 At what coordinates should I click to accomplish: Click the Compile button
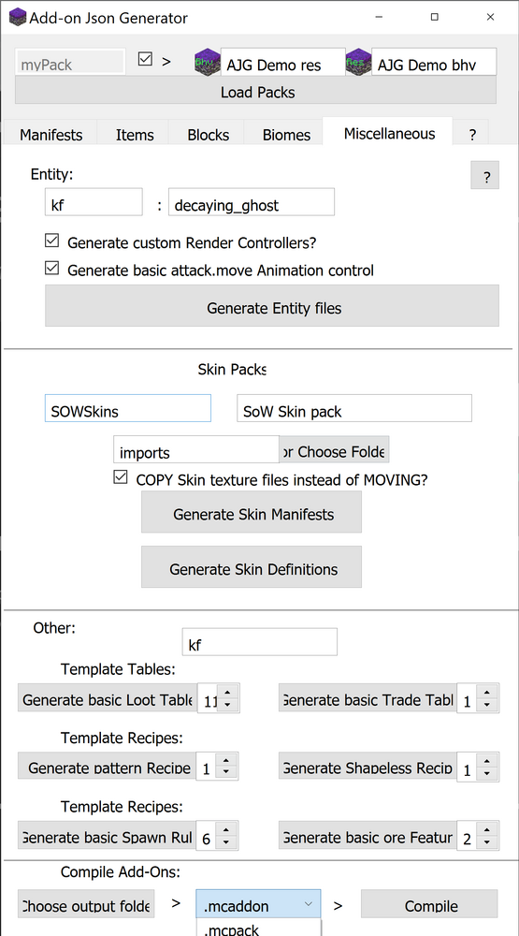[430, 905]
